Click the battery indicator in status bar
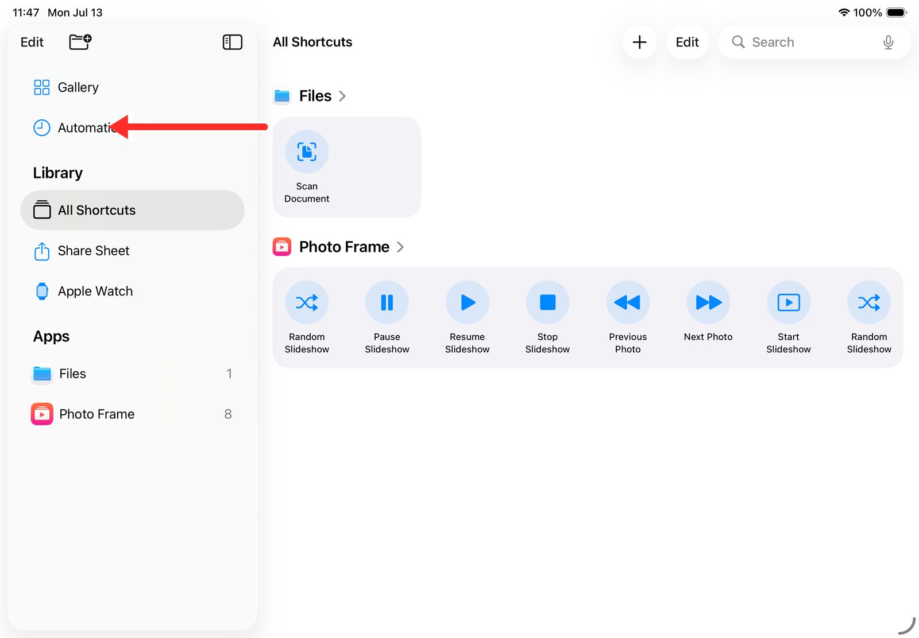919x638 pixels. [897, 13]
